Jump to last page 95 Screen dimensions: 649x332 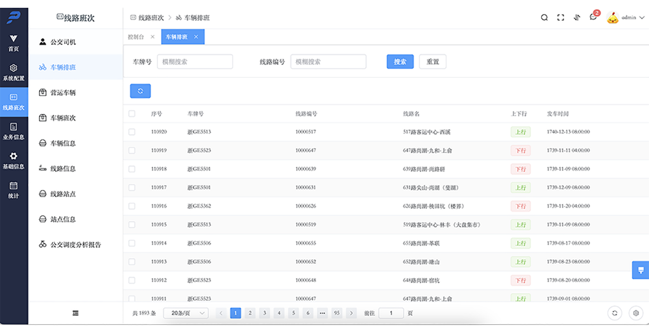pos(336,313)
